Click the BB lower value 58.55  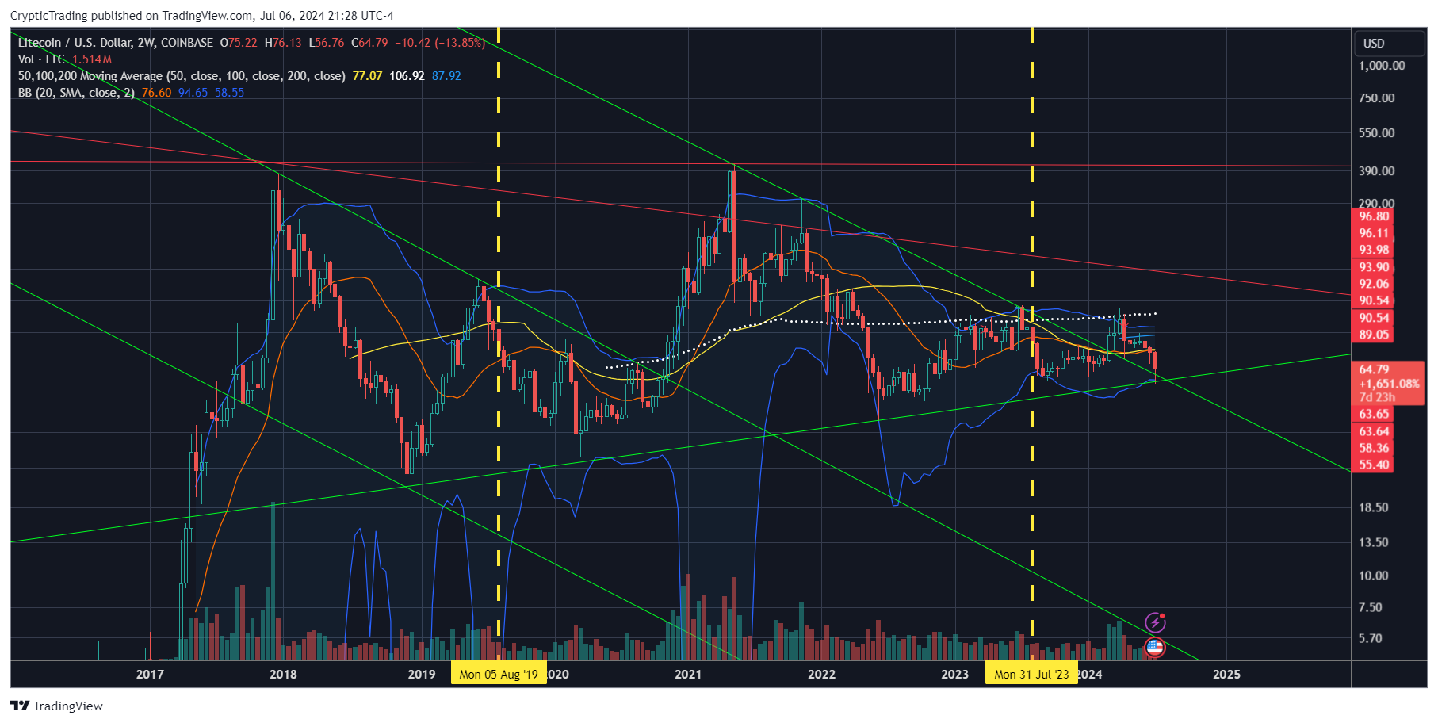(x=229, y=93)
